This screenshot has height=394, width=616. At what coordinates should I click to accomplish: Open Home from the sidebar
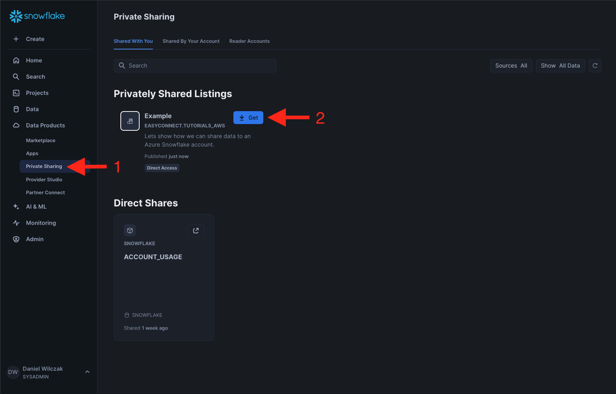[x=34, y=61]
